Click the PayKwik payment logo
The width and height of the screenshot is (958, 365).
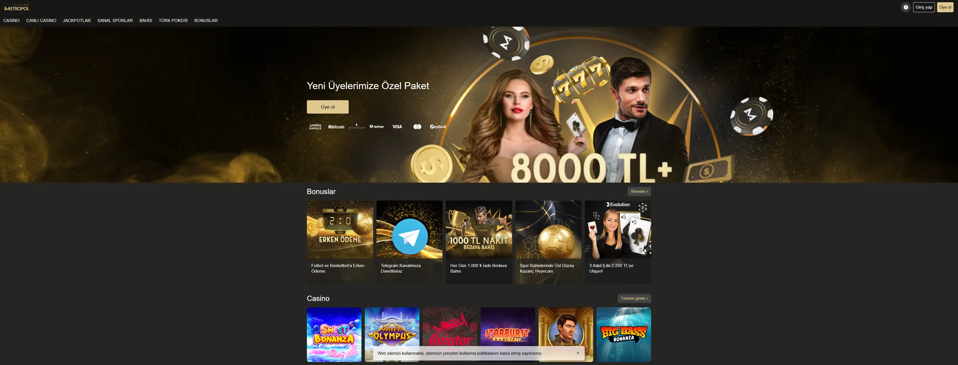pyautogui.click(x=438, y=127)
